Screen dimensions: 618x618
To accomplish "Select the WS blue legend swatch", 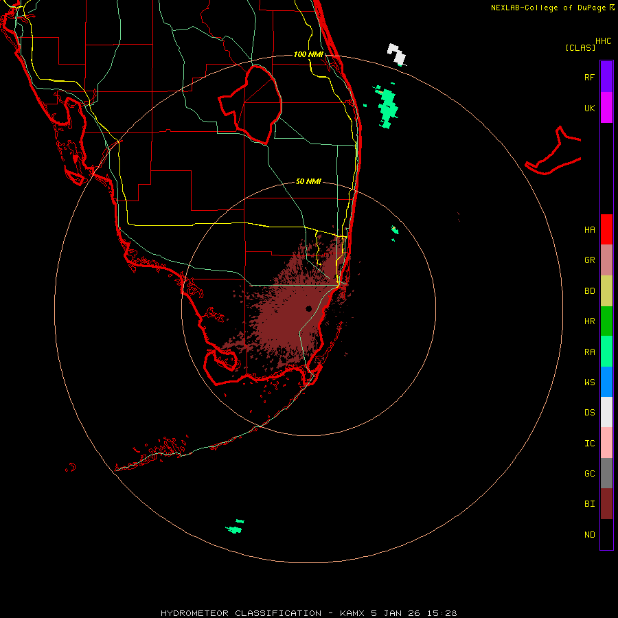I will 606,382.
